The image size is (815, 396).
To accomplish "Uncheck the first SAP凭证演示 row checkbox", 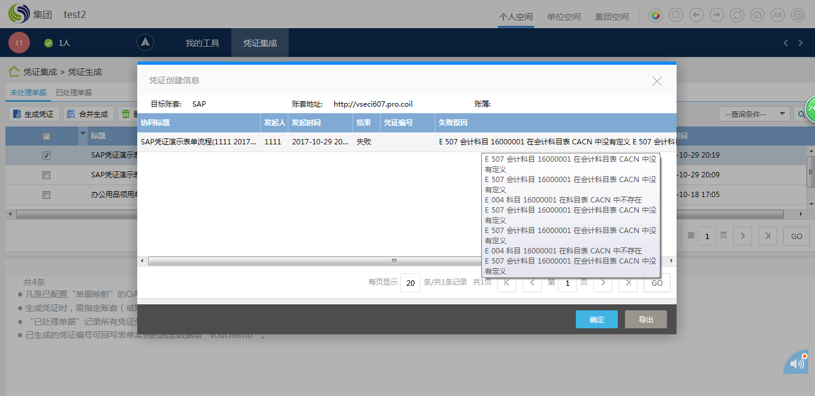I will pos(46,155).
